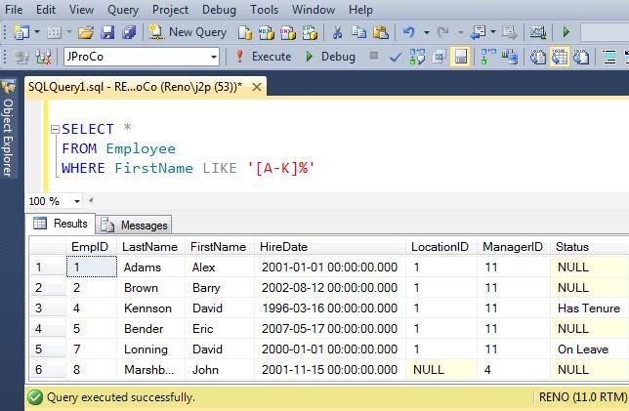This screenshot has height=411, width=629.
Task: Parse the query with the blue checkmark
Action: point(396,57)
